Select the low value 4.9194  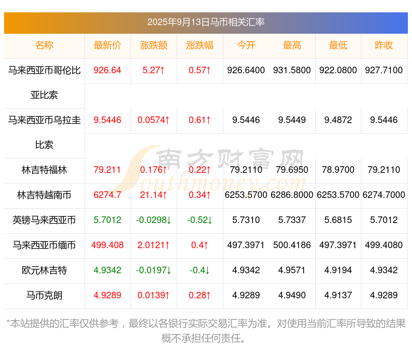pyautogui.click(x=338, y=270)
